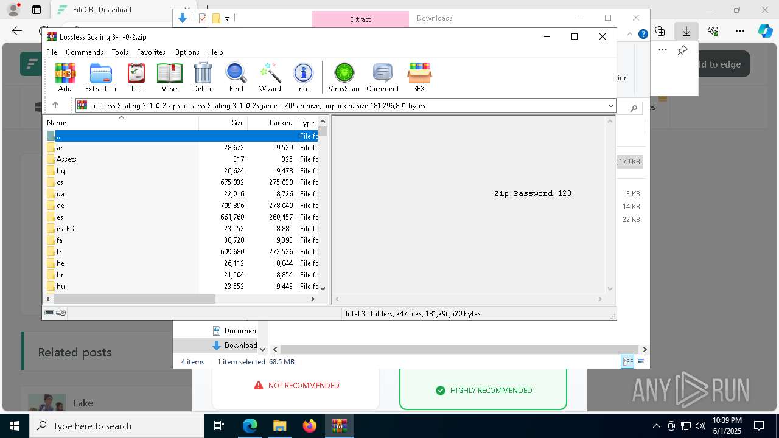Sort file list by Type column
Screen dimensions: 779x438
click(x=307, y=122)
